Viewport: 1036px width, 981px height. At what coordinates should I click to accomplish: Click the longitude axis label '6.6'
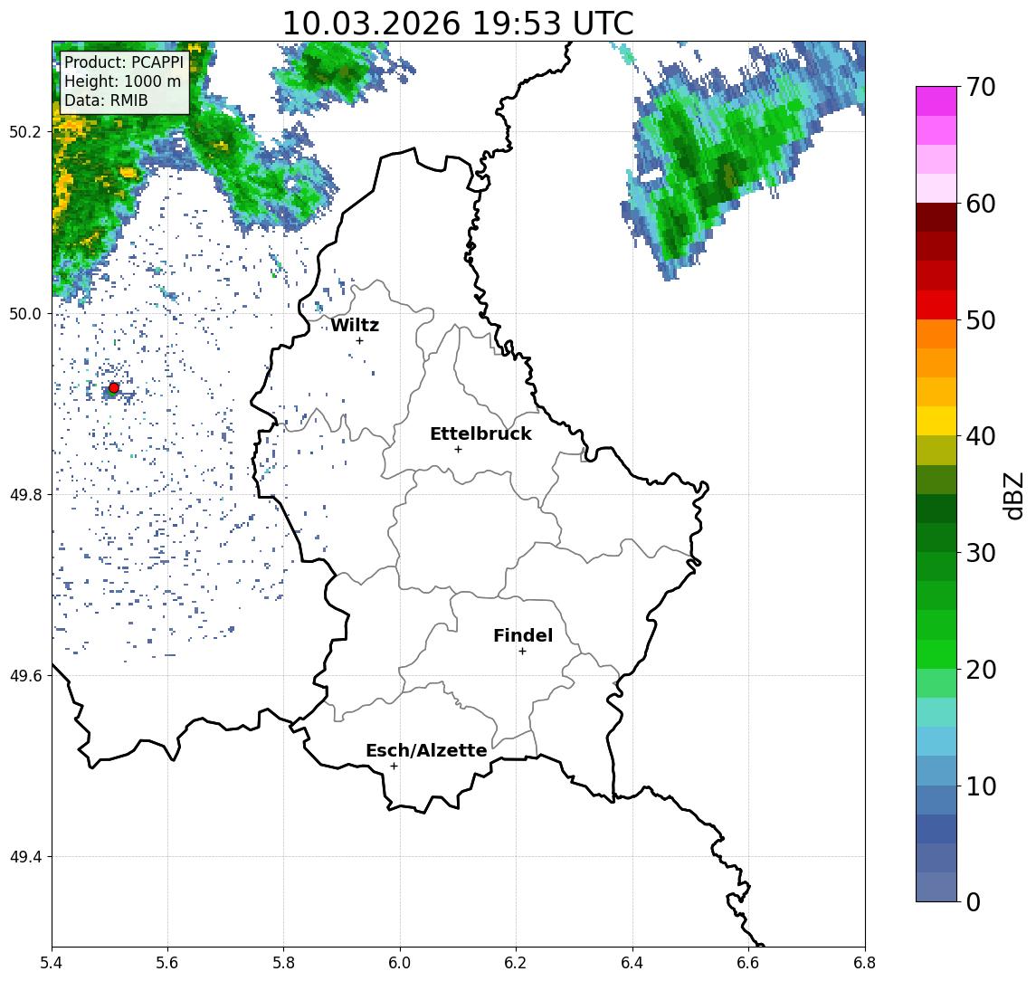748,963
